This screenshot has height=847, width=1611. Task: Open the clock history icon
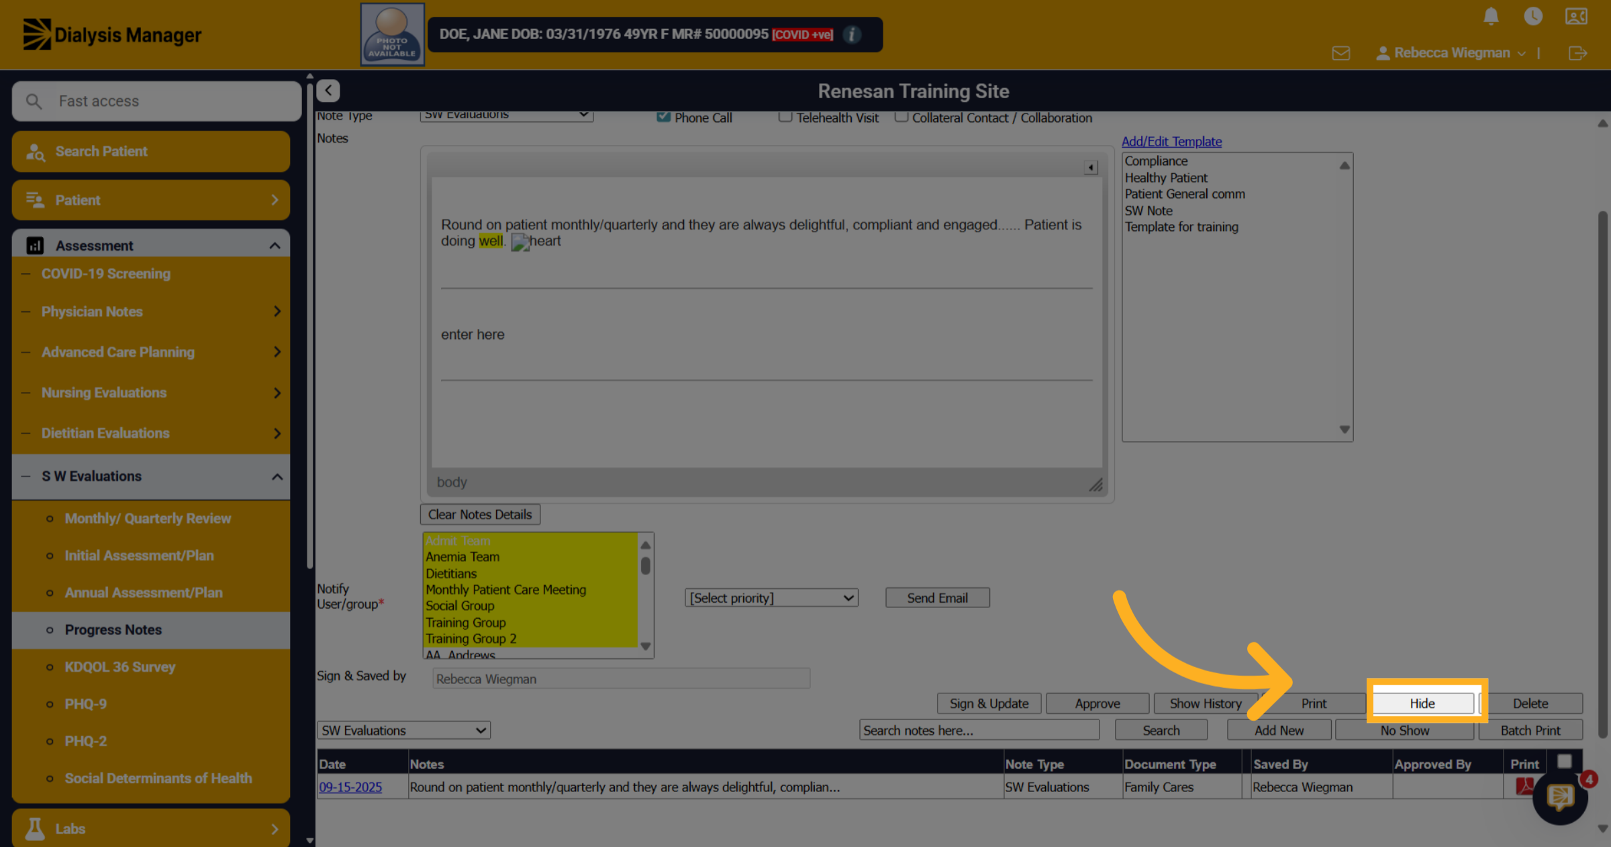pyautogui.click(x=1533, y=16)
